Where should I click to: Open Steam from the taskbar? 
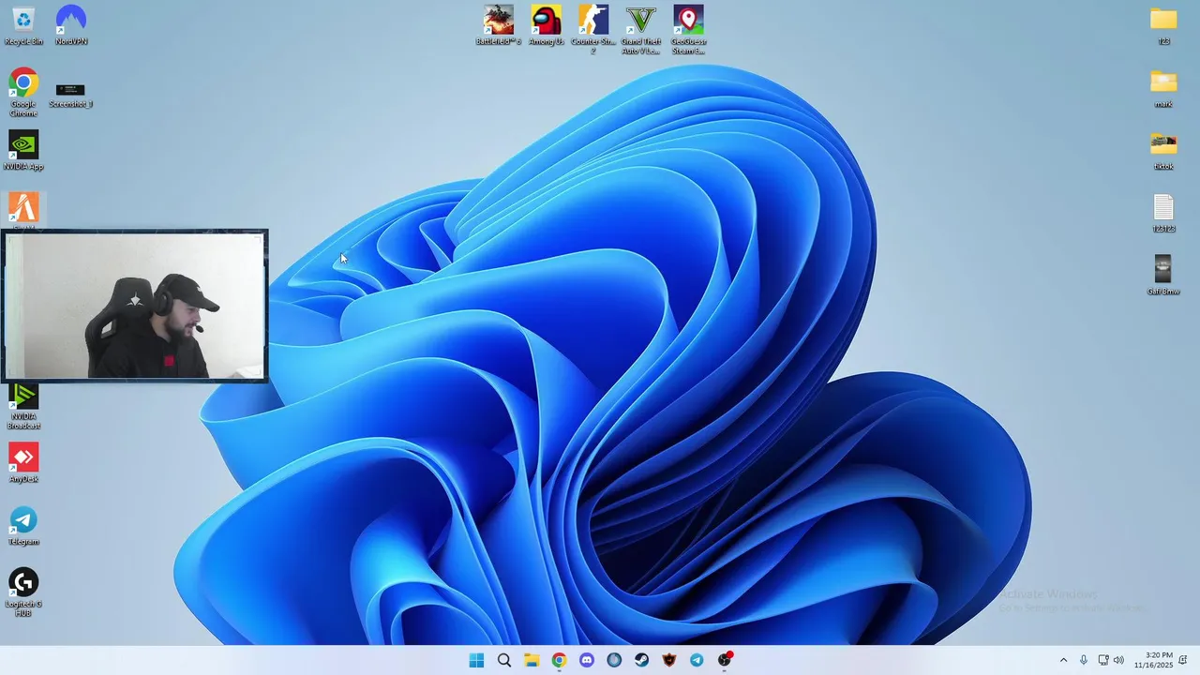coord(642,660)
